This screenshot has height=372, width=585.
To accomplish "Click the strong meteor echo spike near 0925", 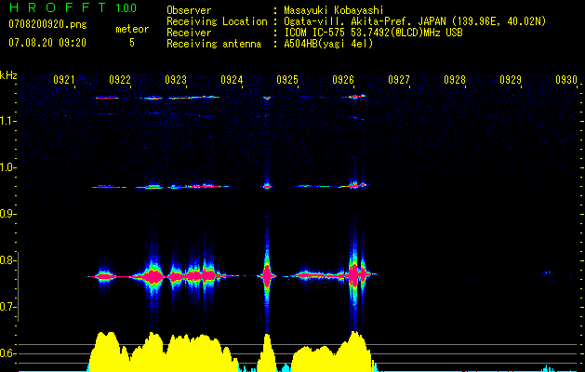I will 267,275.
